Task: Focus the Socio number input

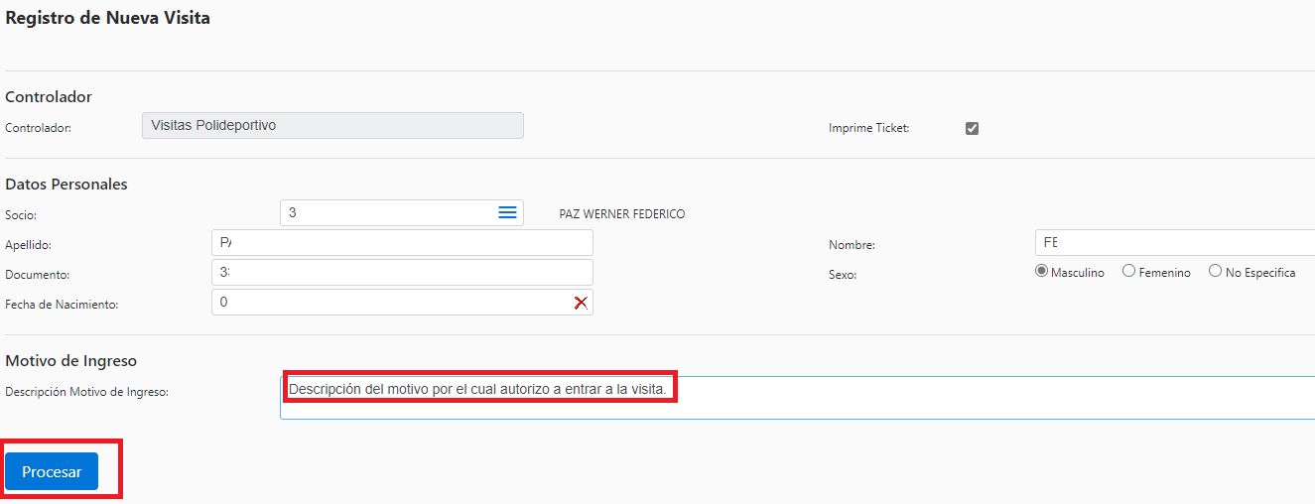Action: [x=387, y=212]
